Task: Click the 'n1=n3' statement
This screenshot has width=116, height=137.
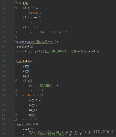Action: [33, 110]
